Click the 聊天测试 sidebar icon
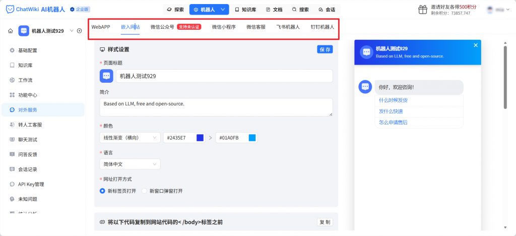The height and width of the screenshot is (236, 516). point(12,140)
